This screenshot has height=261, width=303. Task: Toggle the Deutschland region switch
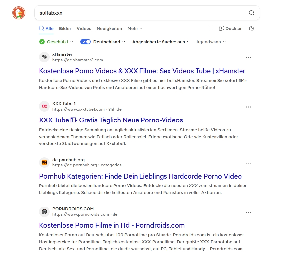point(86,42)
